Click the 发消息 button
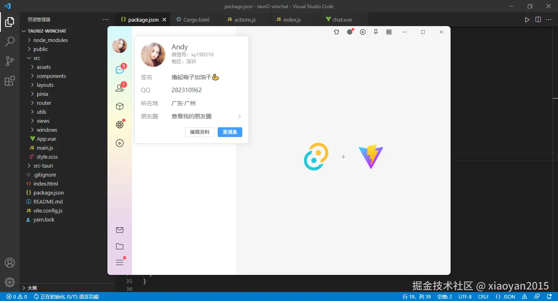 [230, 132]
